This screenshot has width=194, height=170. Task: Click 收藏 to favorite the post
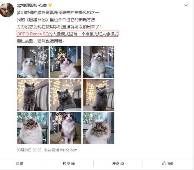coord(19,163)
